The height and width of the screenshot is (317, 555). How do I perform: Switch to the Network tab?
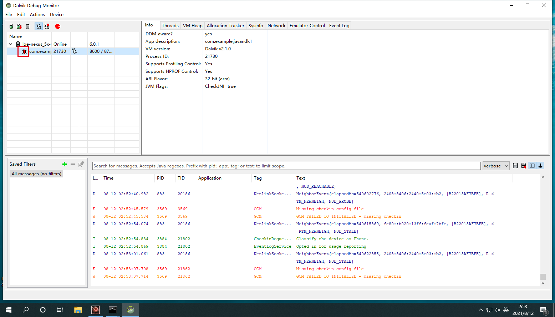click(x=276, y=26)
